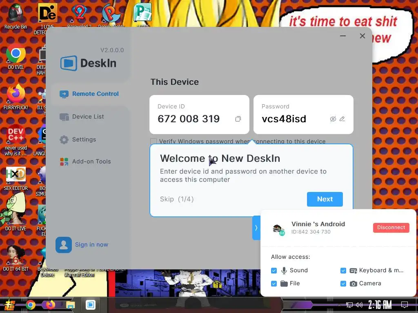
Task: Uncheck the Camera access checkbox
Action: pos(343,284)
